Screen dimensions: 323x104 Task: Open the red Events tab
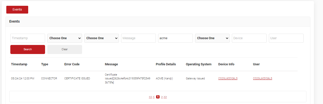click(17, 10)
